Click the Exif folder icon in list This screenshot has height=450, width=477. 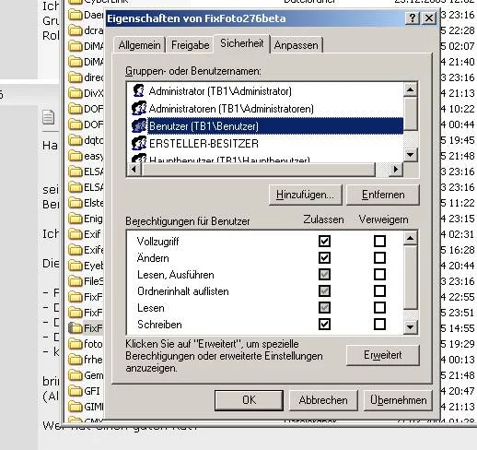point(76,234)
